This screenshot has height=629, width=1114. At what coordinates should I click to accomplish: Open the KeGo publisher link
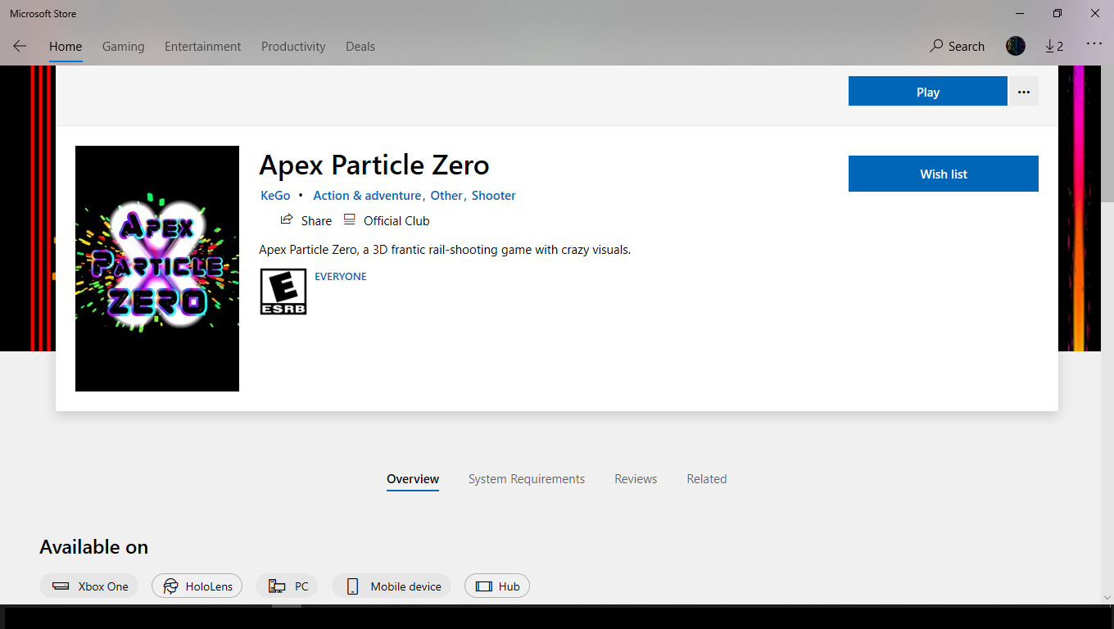[x=275, y=196]
